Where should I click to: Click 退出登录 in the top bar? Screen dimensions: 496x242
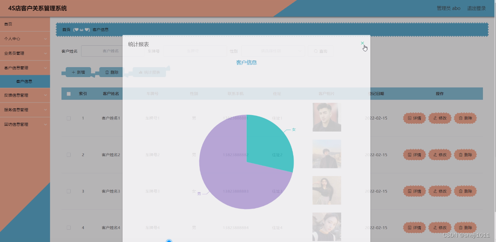pyautogui.click(x=476, y=8)
